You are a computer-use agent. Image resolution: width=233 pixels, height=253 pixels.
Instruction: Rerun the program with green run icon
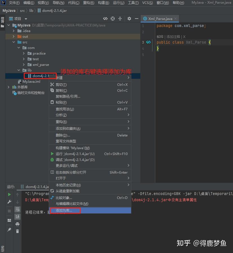click(9, 194)
